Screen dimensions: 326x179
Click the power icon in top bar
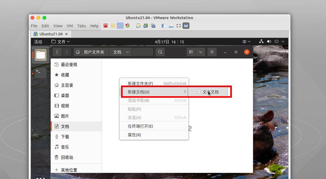click(276, 42)
